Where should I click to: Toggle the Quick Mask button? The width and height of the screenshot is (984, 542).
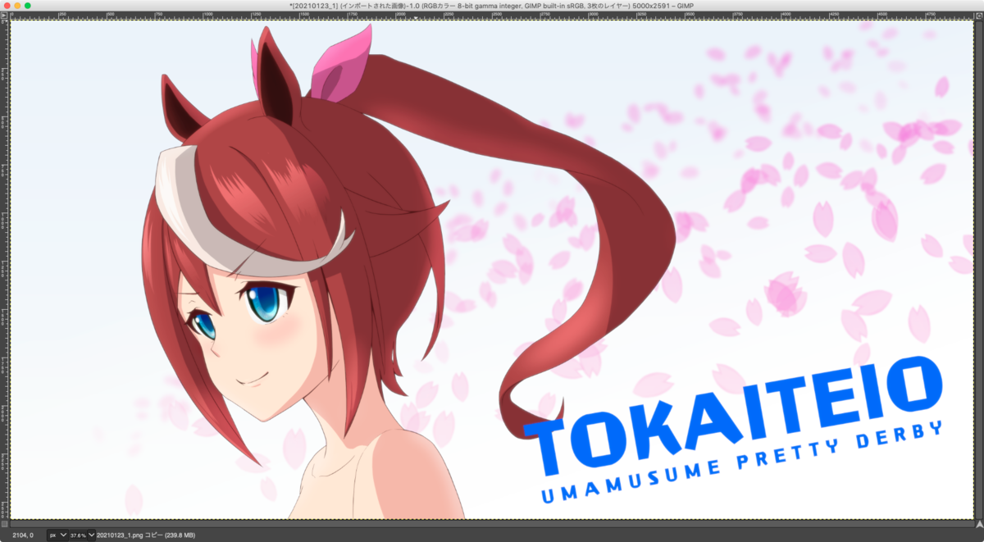pos(4,523)
